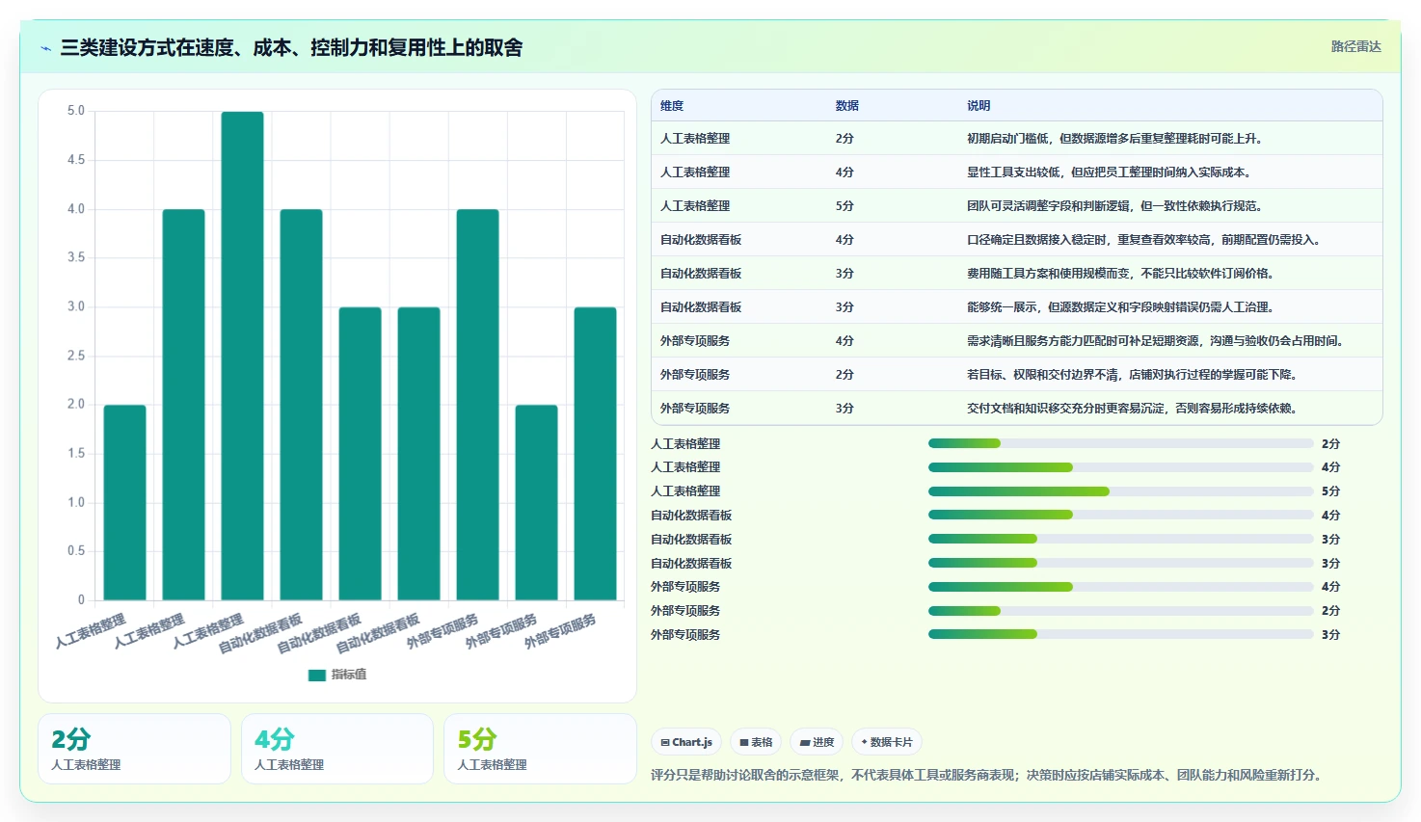Click the 自动化数据看板 4分 progress bar
This screenshot has height=822, width=1421.
coord(1120,515)
